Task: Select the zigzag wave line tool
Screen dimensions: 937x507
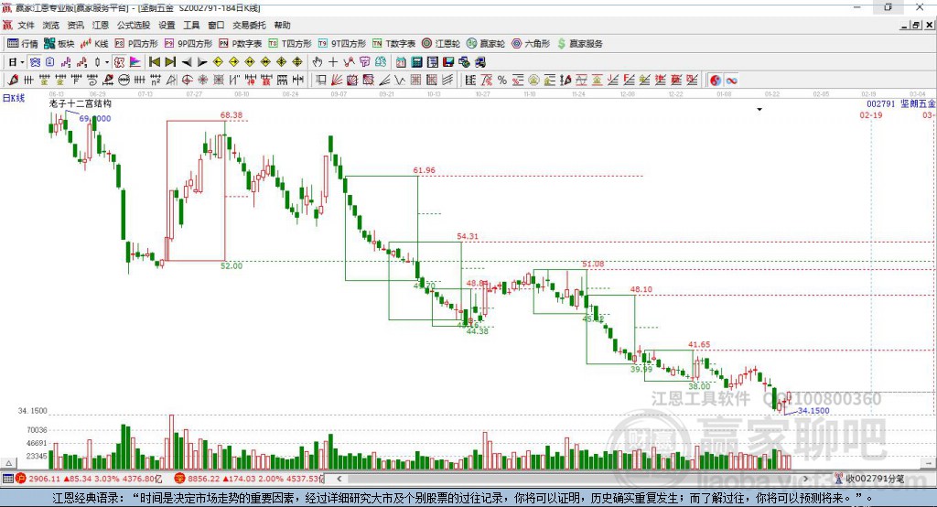Action: tap(399, 81)
